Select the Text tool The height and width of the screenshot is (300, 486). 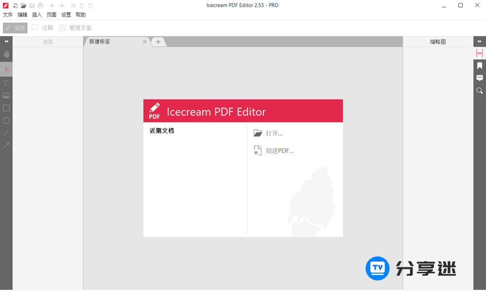coord(6,83)
